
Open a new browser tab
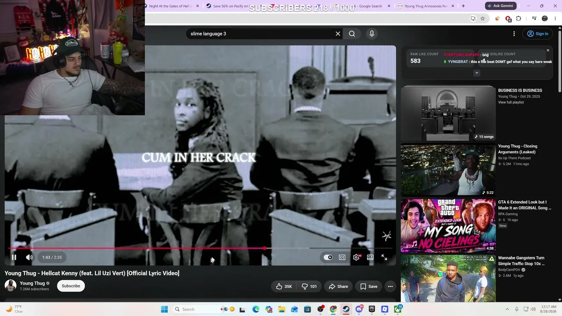[x=463, y=6]
